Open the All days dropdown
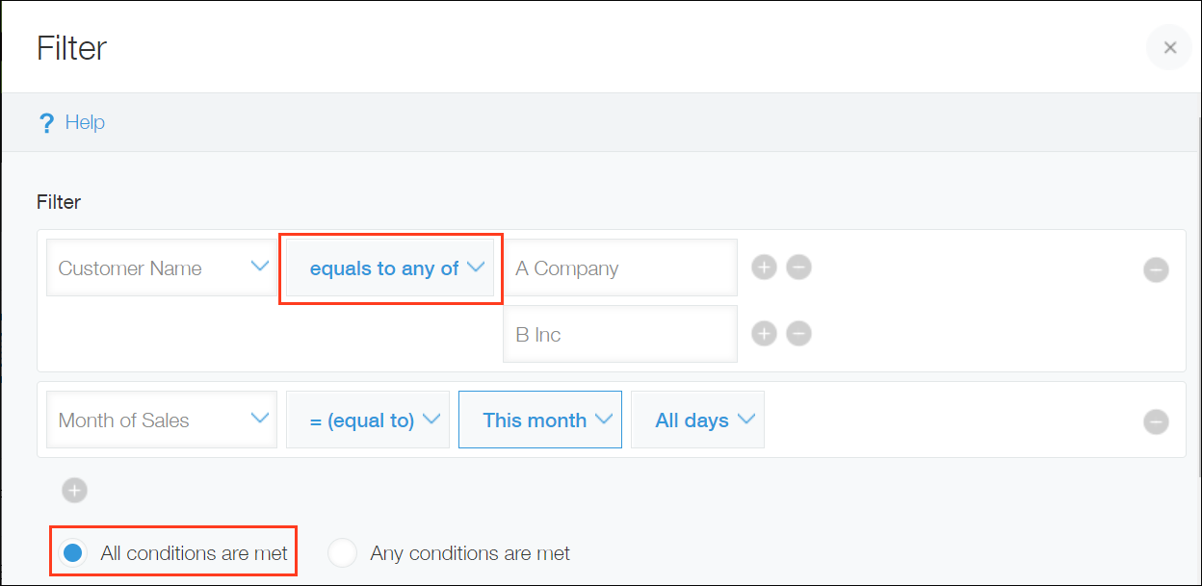This screenshot has height=586, width=1202. click(x=697, y=420)
